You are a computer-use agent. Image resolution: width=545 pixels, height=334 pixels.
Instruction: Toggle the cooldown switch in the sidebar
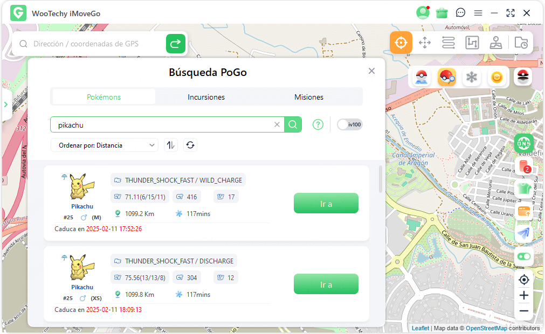click(x=523, y=257)
